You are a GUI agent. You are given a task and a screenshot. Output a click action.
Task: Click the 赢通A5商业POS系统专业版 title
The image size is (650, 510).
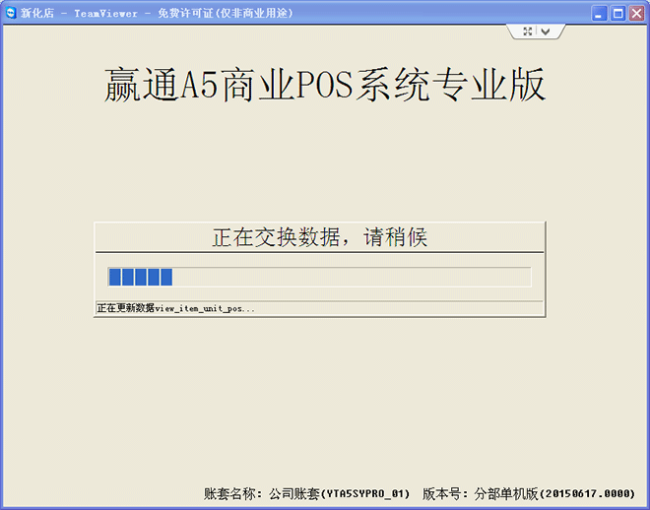[x=325, y=85]
